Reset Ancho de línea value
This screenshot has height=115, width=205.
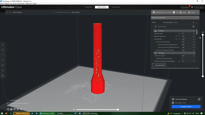(x=176, y=39)
